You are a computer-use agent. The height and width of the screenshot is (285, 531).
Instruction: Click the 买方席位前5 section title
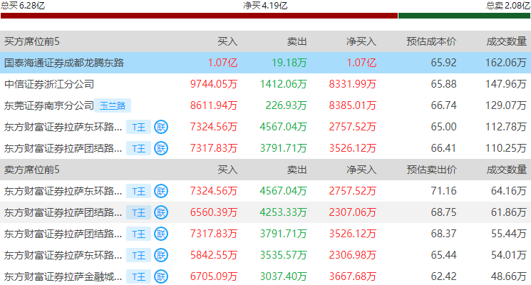coord(32,41)
